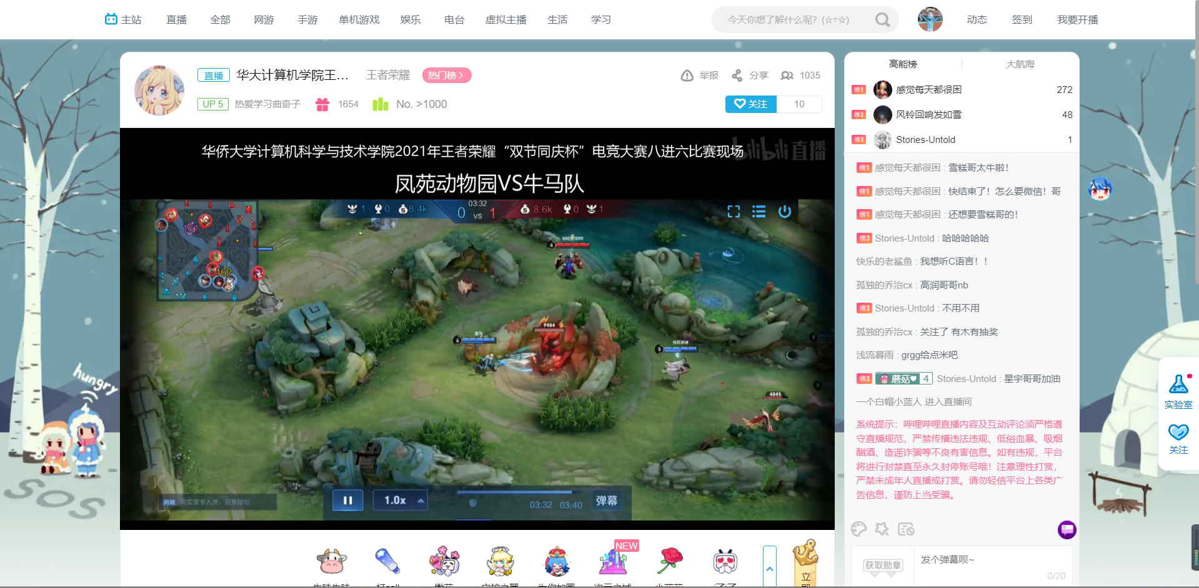The height and width of the screenshot is (588, 1199).
Task: Click the fullscreen brackets icon in video
Action: pyautogui.click(x=734, y=212)
